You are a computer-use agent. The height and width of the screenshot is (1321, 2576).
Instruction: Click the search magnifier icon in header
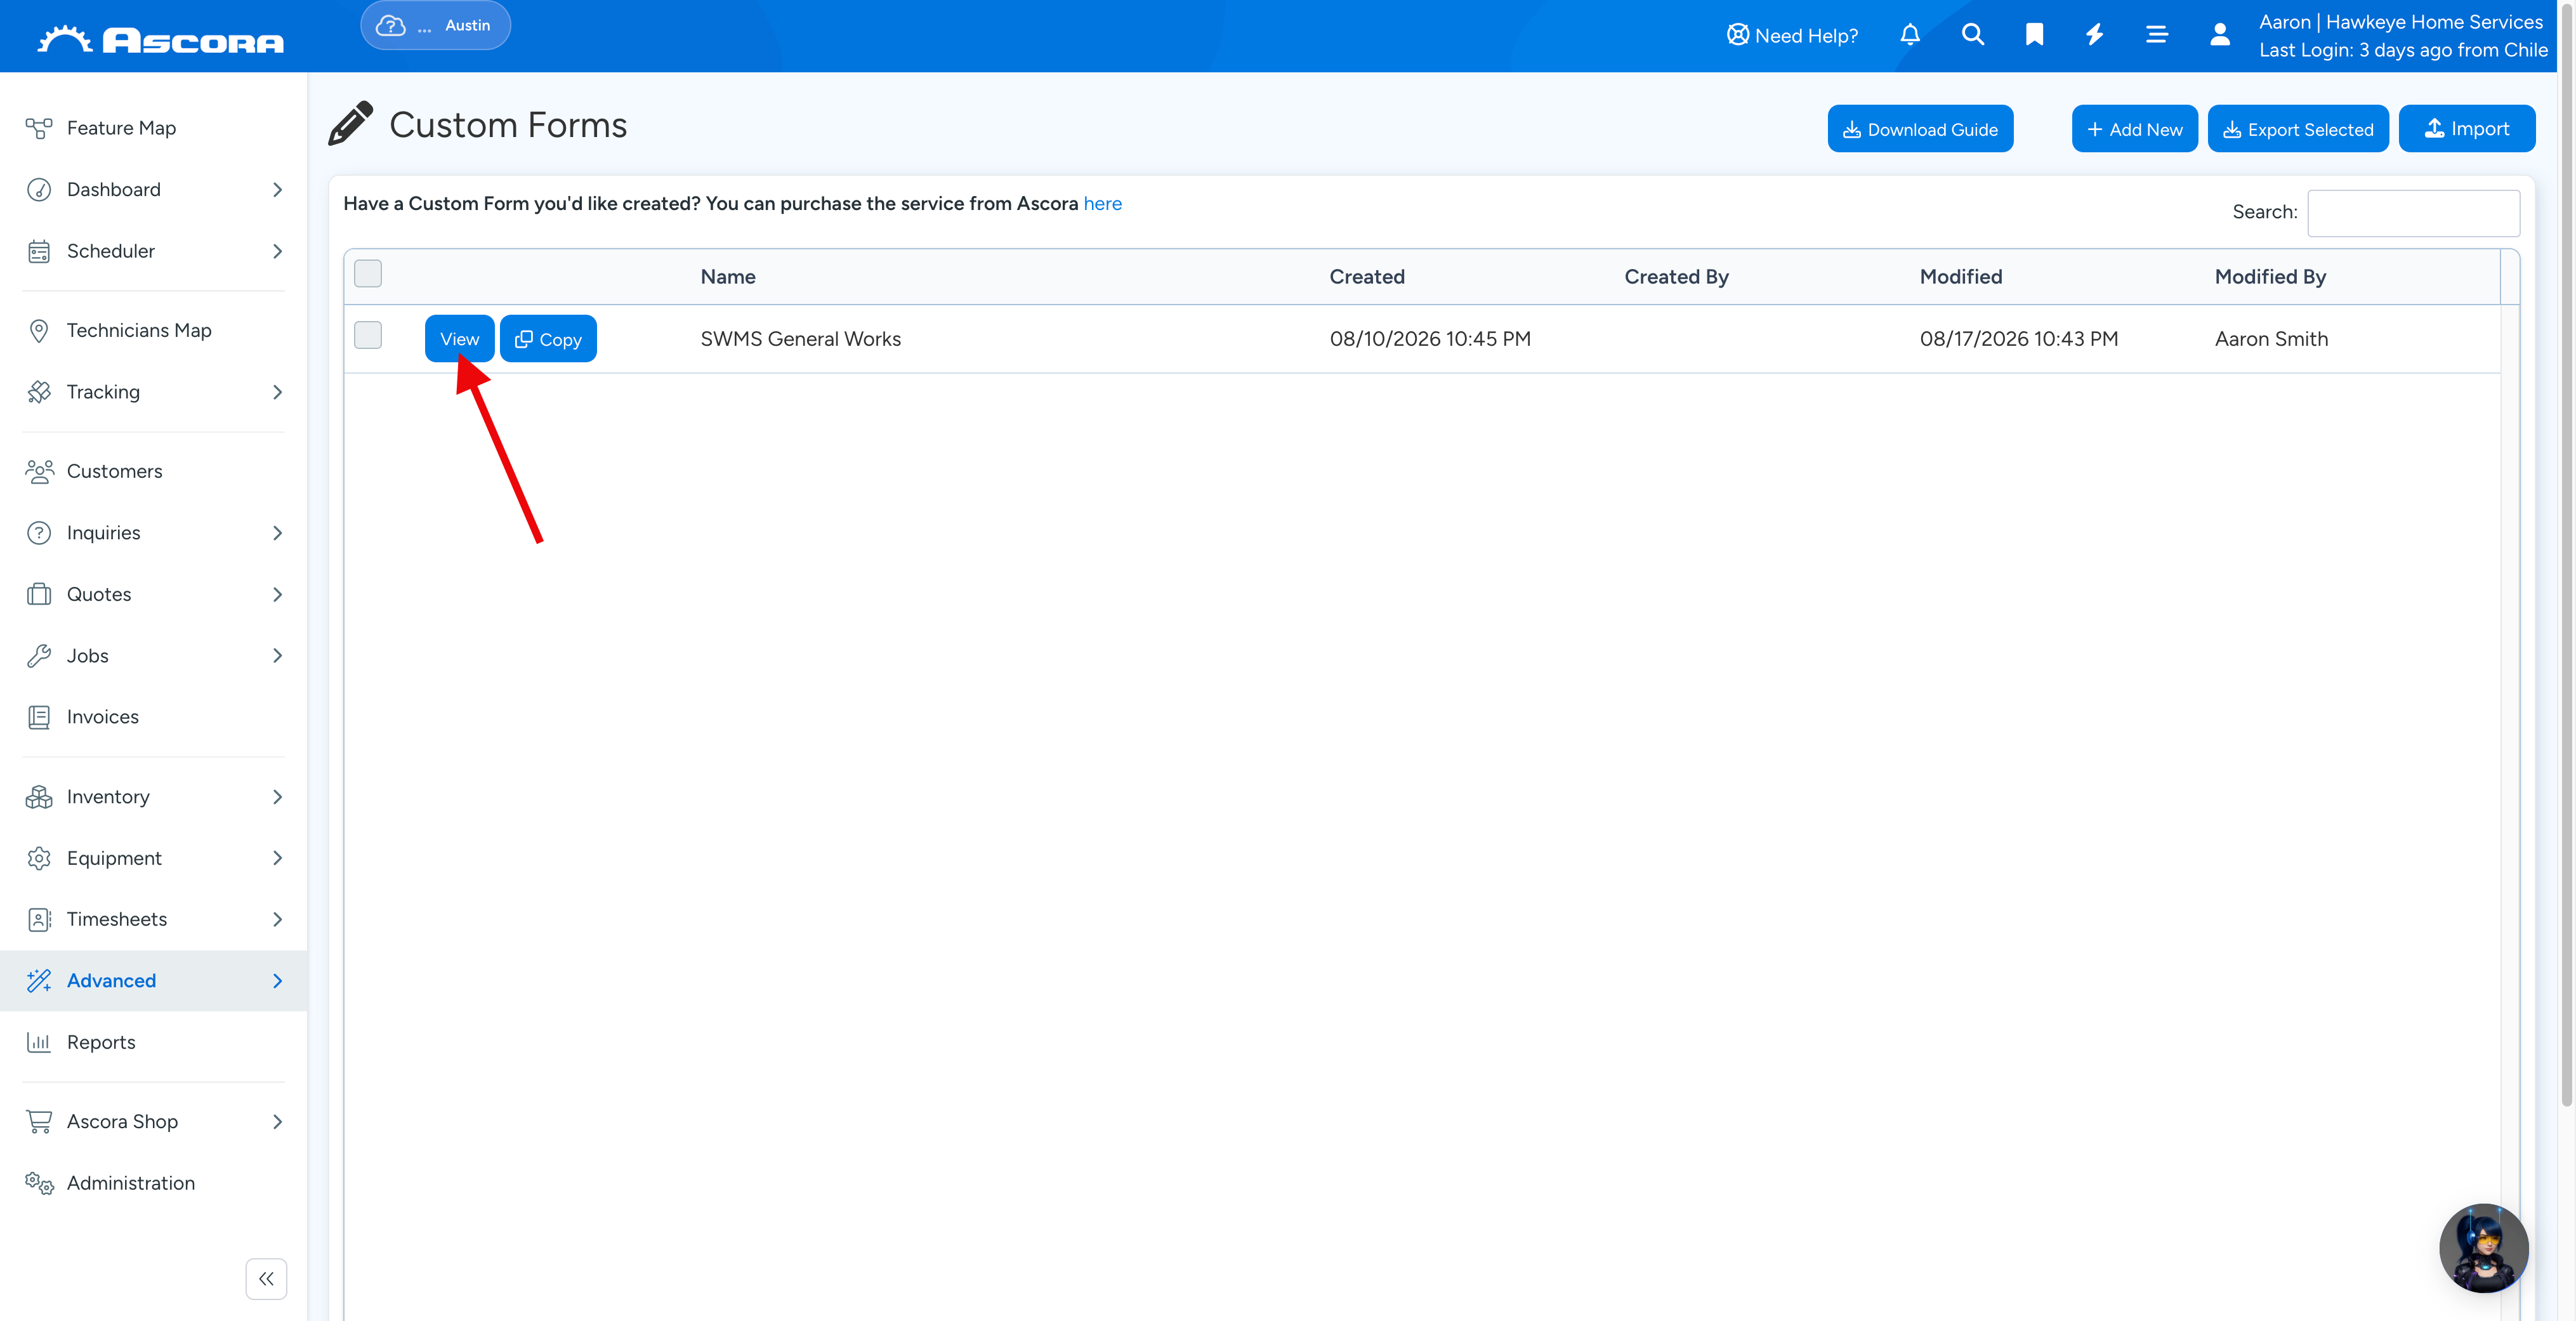[x=1972, y=35]
